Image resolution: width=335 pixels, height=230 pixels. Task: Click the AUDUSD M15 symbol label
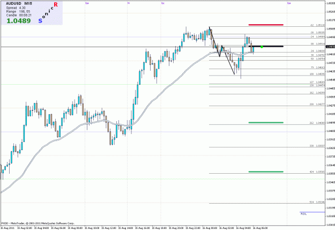[x=19, y=4]
